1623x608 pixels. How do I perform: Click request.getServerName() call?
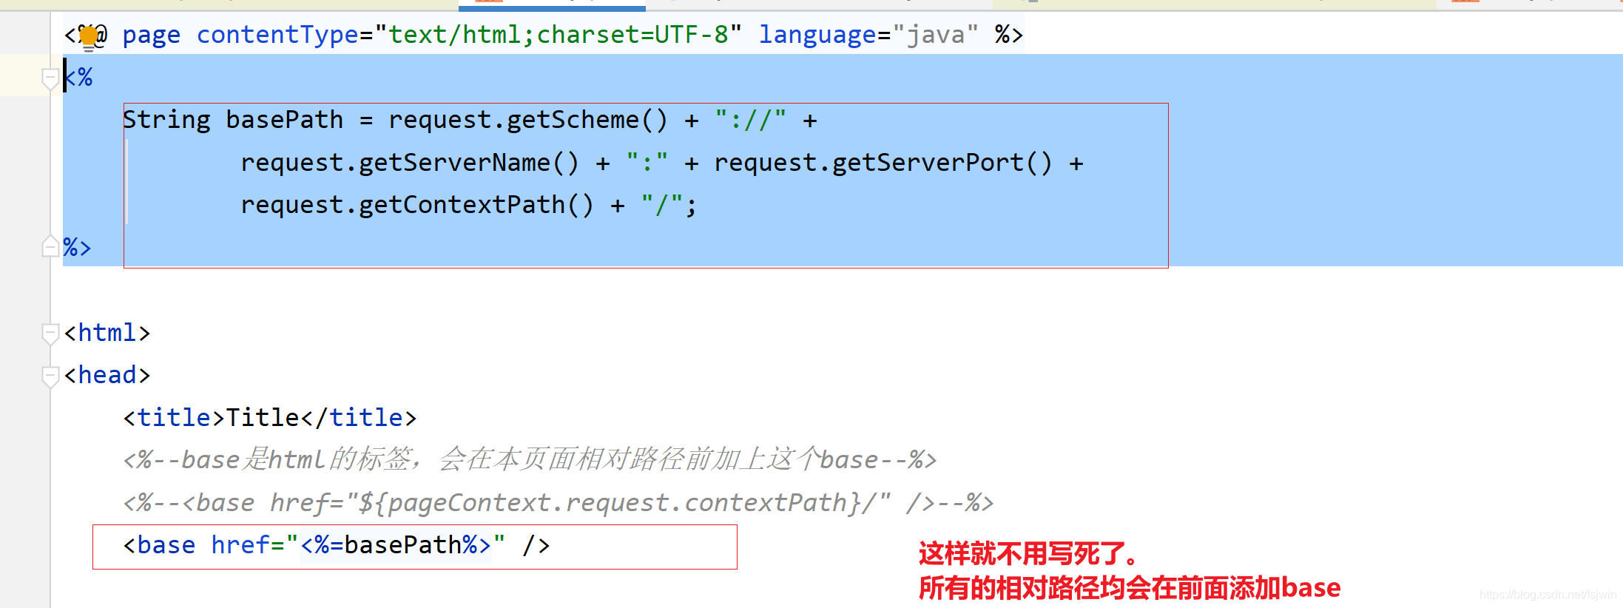pyautogui.click(x=410, y=163)
